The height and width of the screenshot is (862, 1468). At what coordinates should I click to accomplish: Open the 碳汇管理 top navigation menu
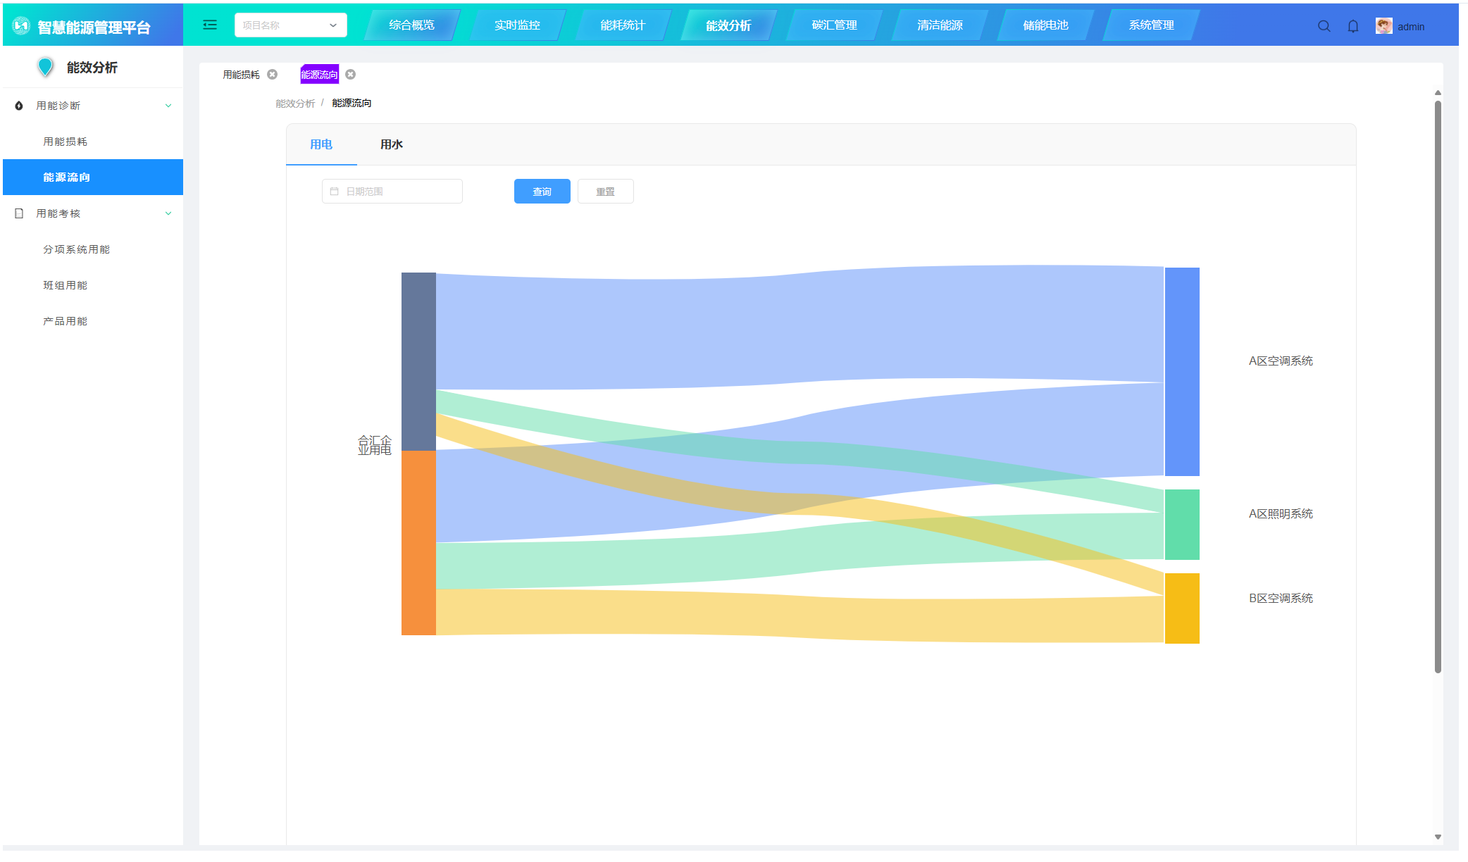pyautogui.click(x=834, y=25)
